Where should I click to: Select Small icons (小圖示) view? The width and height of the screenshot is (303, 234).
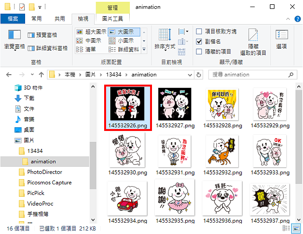click(x=121, y=41)
